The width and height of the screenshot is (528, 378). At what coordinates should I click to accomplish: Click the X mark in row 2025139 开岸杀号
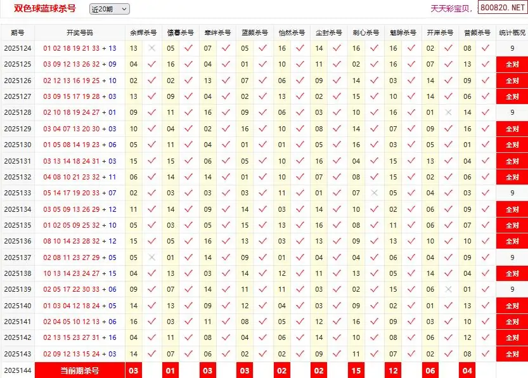point(449,289)
